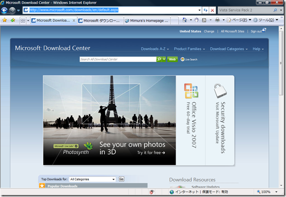This screenshot has width=286, height=197.
Task: Click the privacy report eye icon
Action: point(152,192)
